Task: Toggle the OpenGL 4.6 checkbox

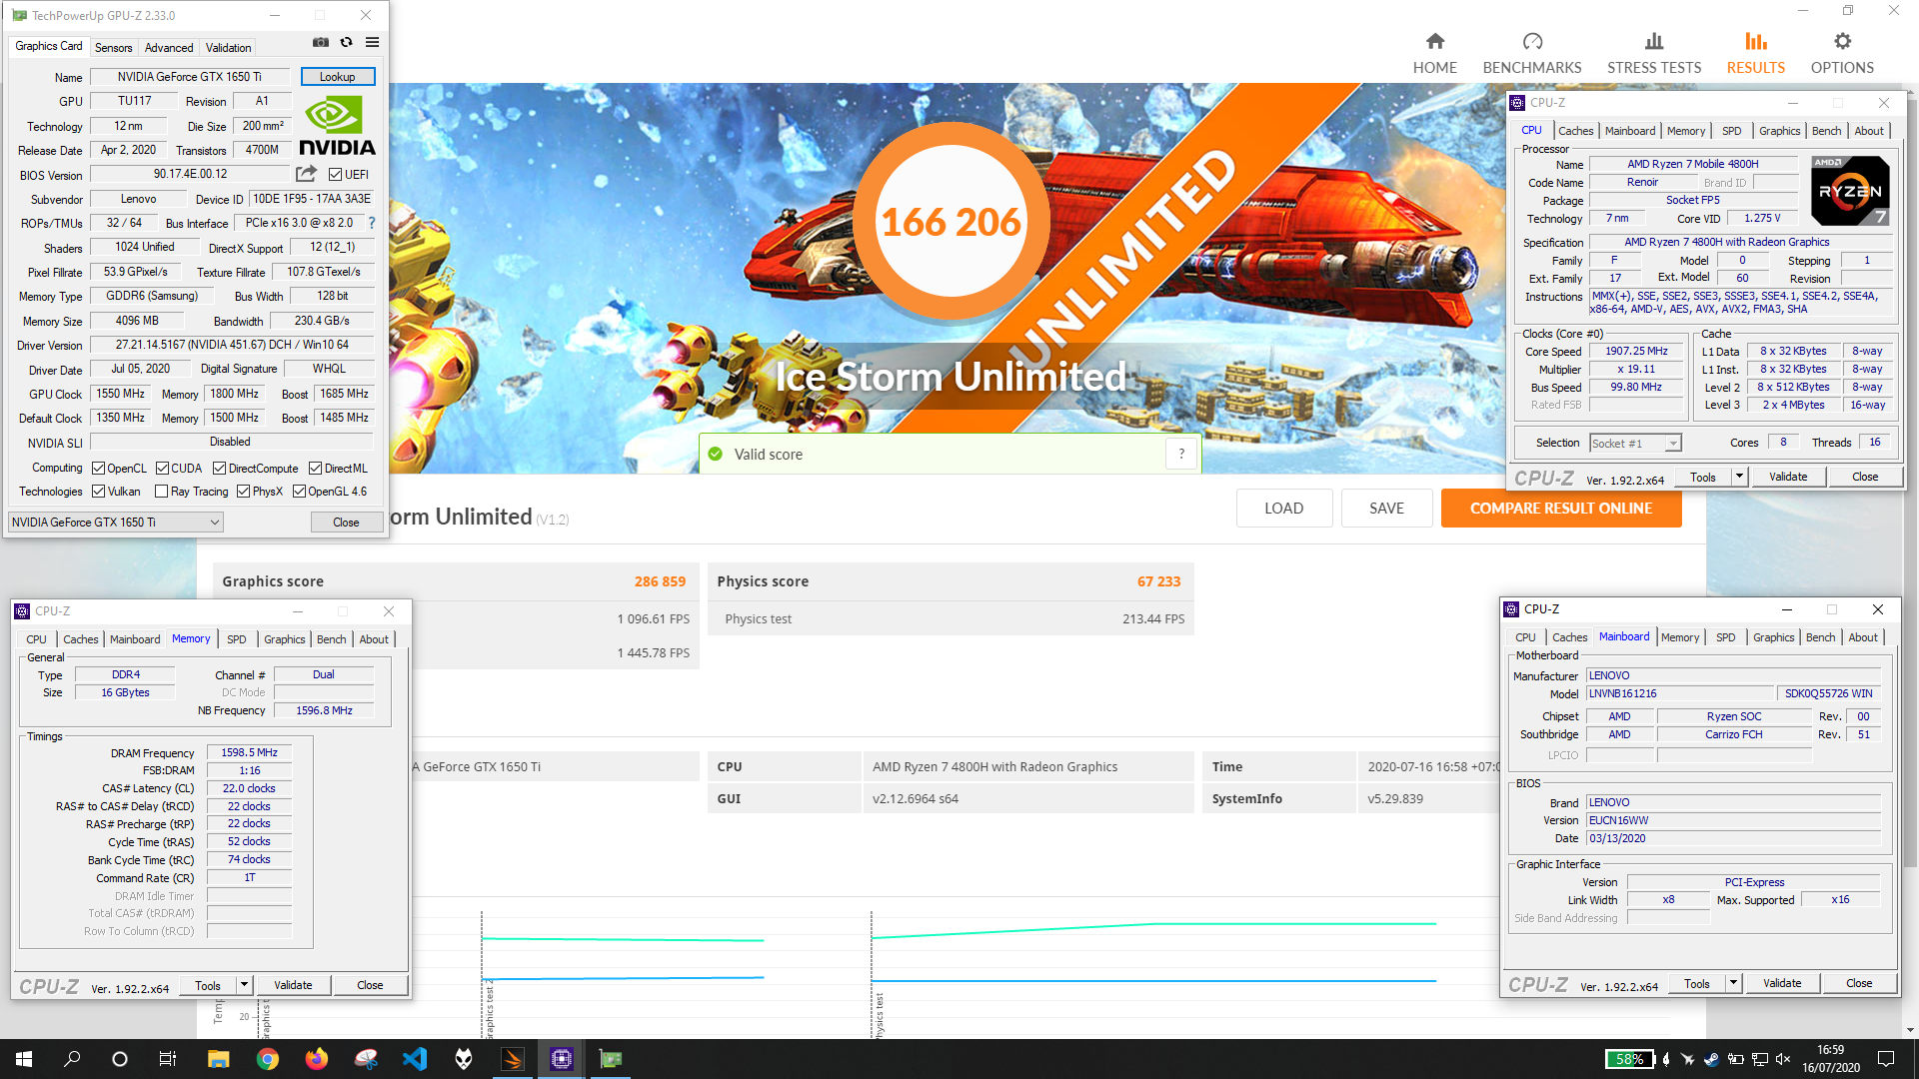Action: click(299, 492)
